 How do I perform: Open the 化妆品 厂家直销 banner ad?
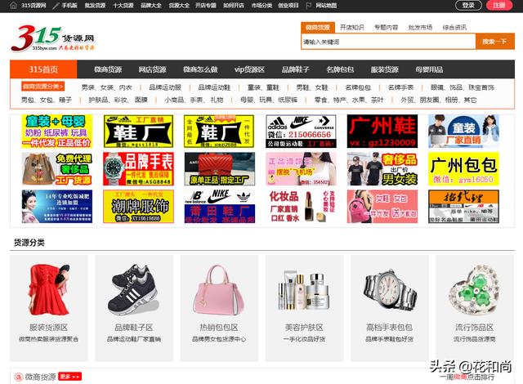coord(301,207)
